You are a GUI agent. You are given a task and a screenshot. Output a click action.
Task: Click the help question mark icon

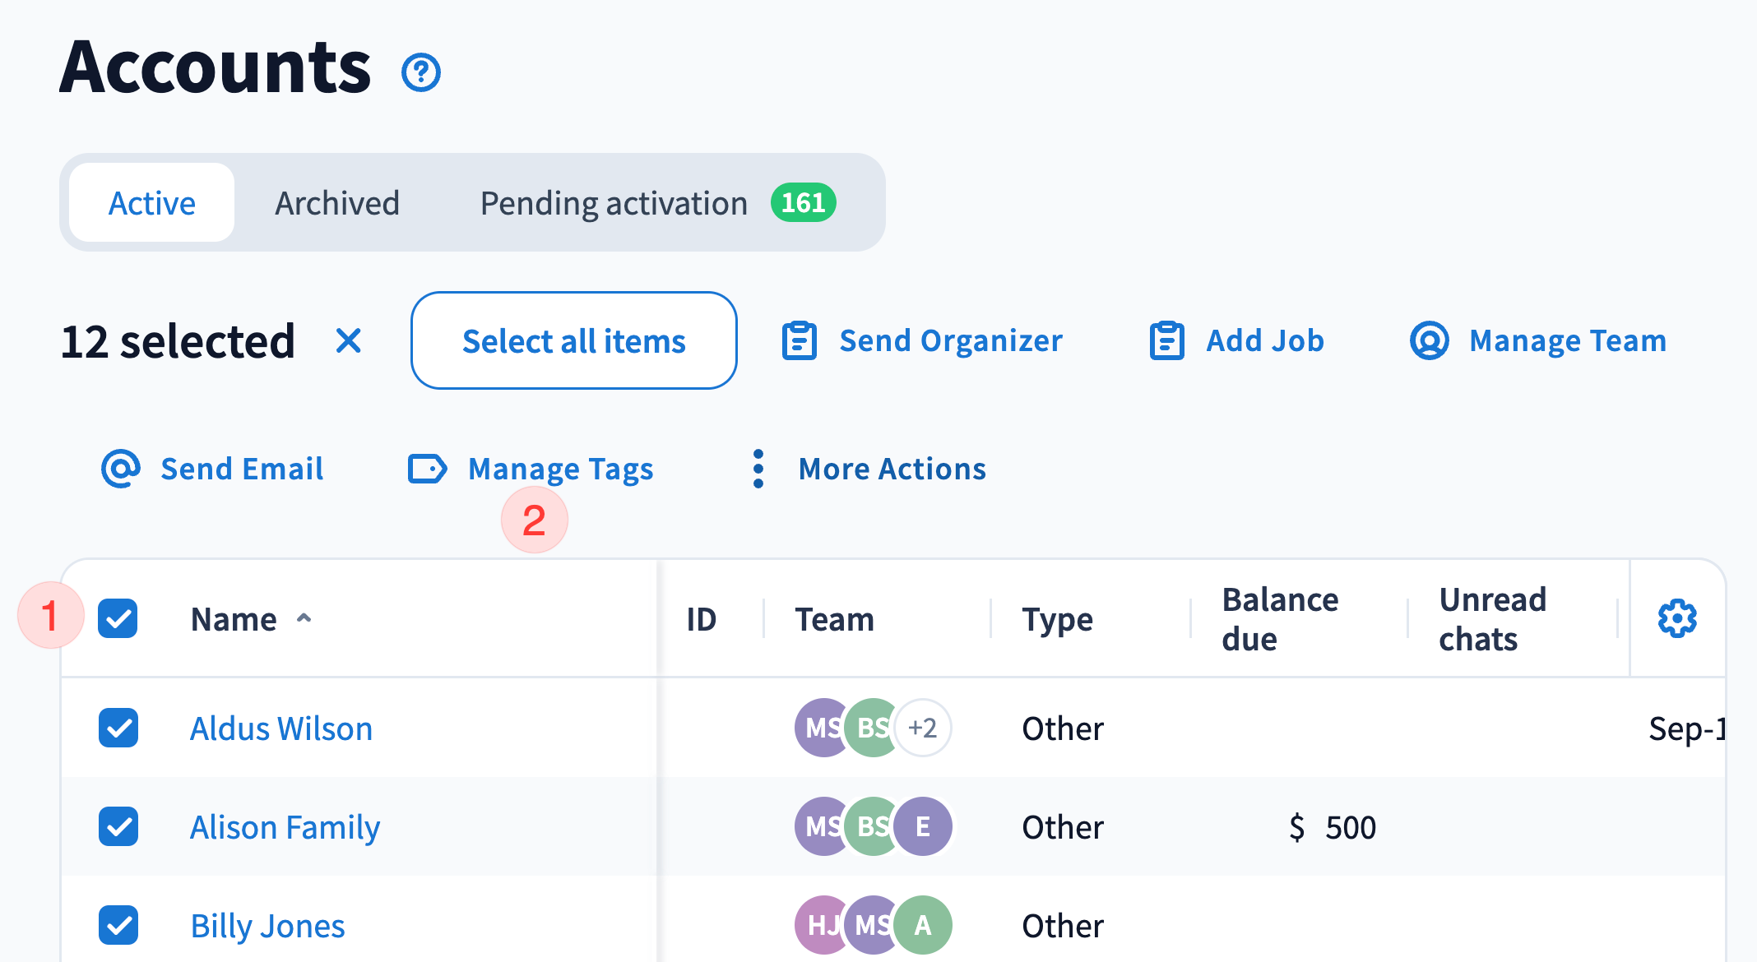pos(421,72)
